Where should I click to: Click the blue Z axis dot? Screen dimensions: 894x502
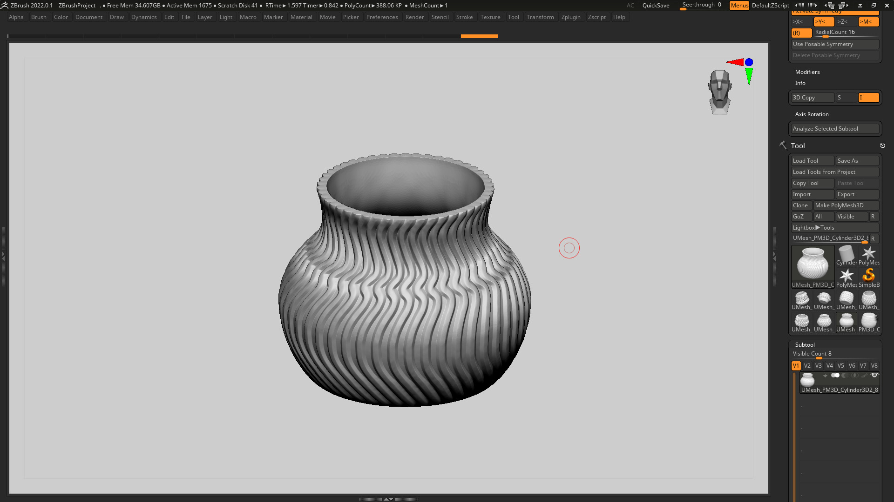tap(749, 62)
